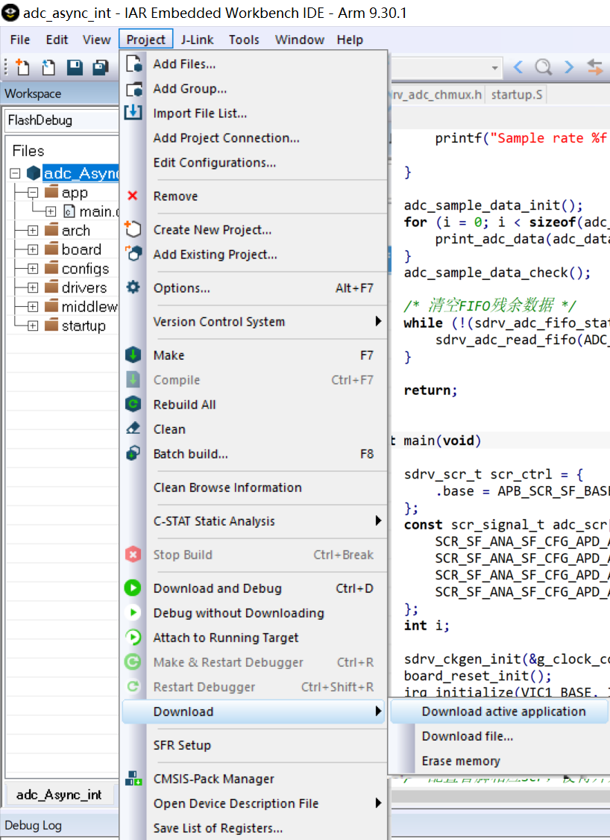
Task: Select the board folder in Files tree
Action: coord(81,249)
